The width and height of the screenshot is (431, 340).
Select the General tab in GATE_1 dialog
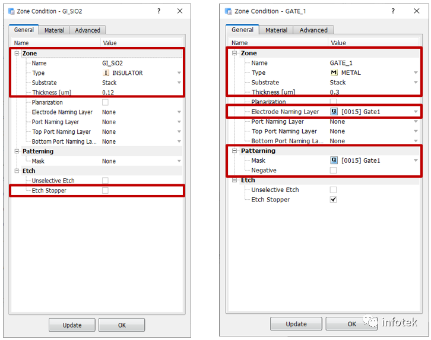pos(242,30)
